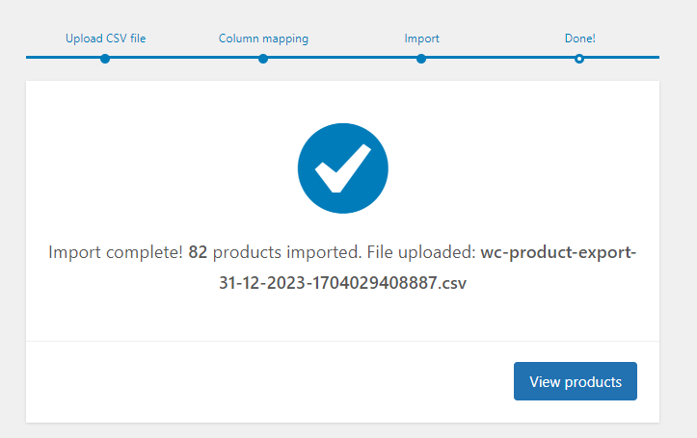Click the step dot under Upload CSV file
This screenshot has height=438, width=697.
[x=105, y=59]
